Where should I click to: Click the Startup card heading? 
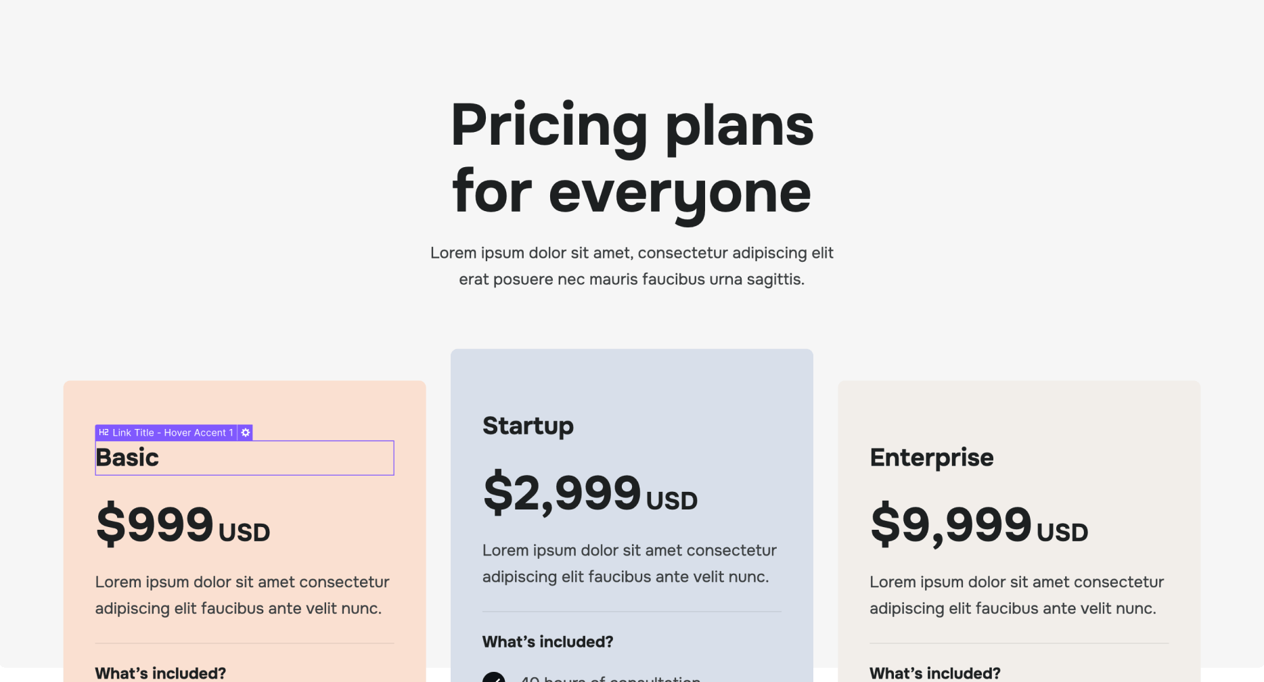point(528,426)
